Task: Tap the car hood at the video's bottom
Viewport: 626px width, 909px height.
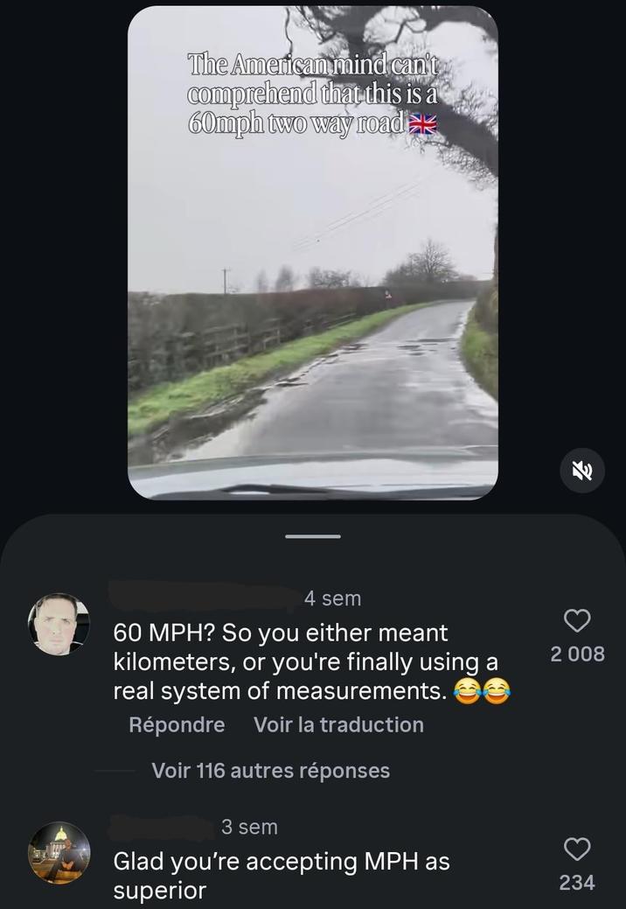Action: click(313, 475)
